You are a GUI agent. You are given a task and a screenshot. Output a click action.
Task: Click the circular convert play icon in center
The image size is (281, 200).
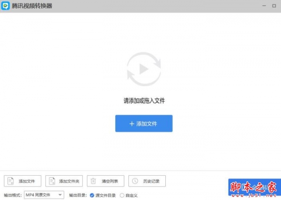144,69
